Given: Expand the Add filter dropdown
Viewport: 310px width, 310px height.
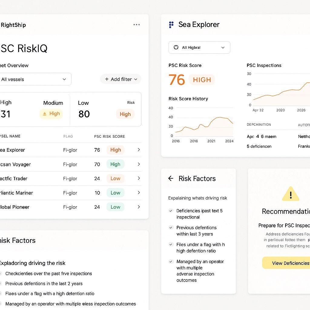Looking at the screenshot, I should coord(136,79).
